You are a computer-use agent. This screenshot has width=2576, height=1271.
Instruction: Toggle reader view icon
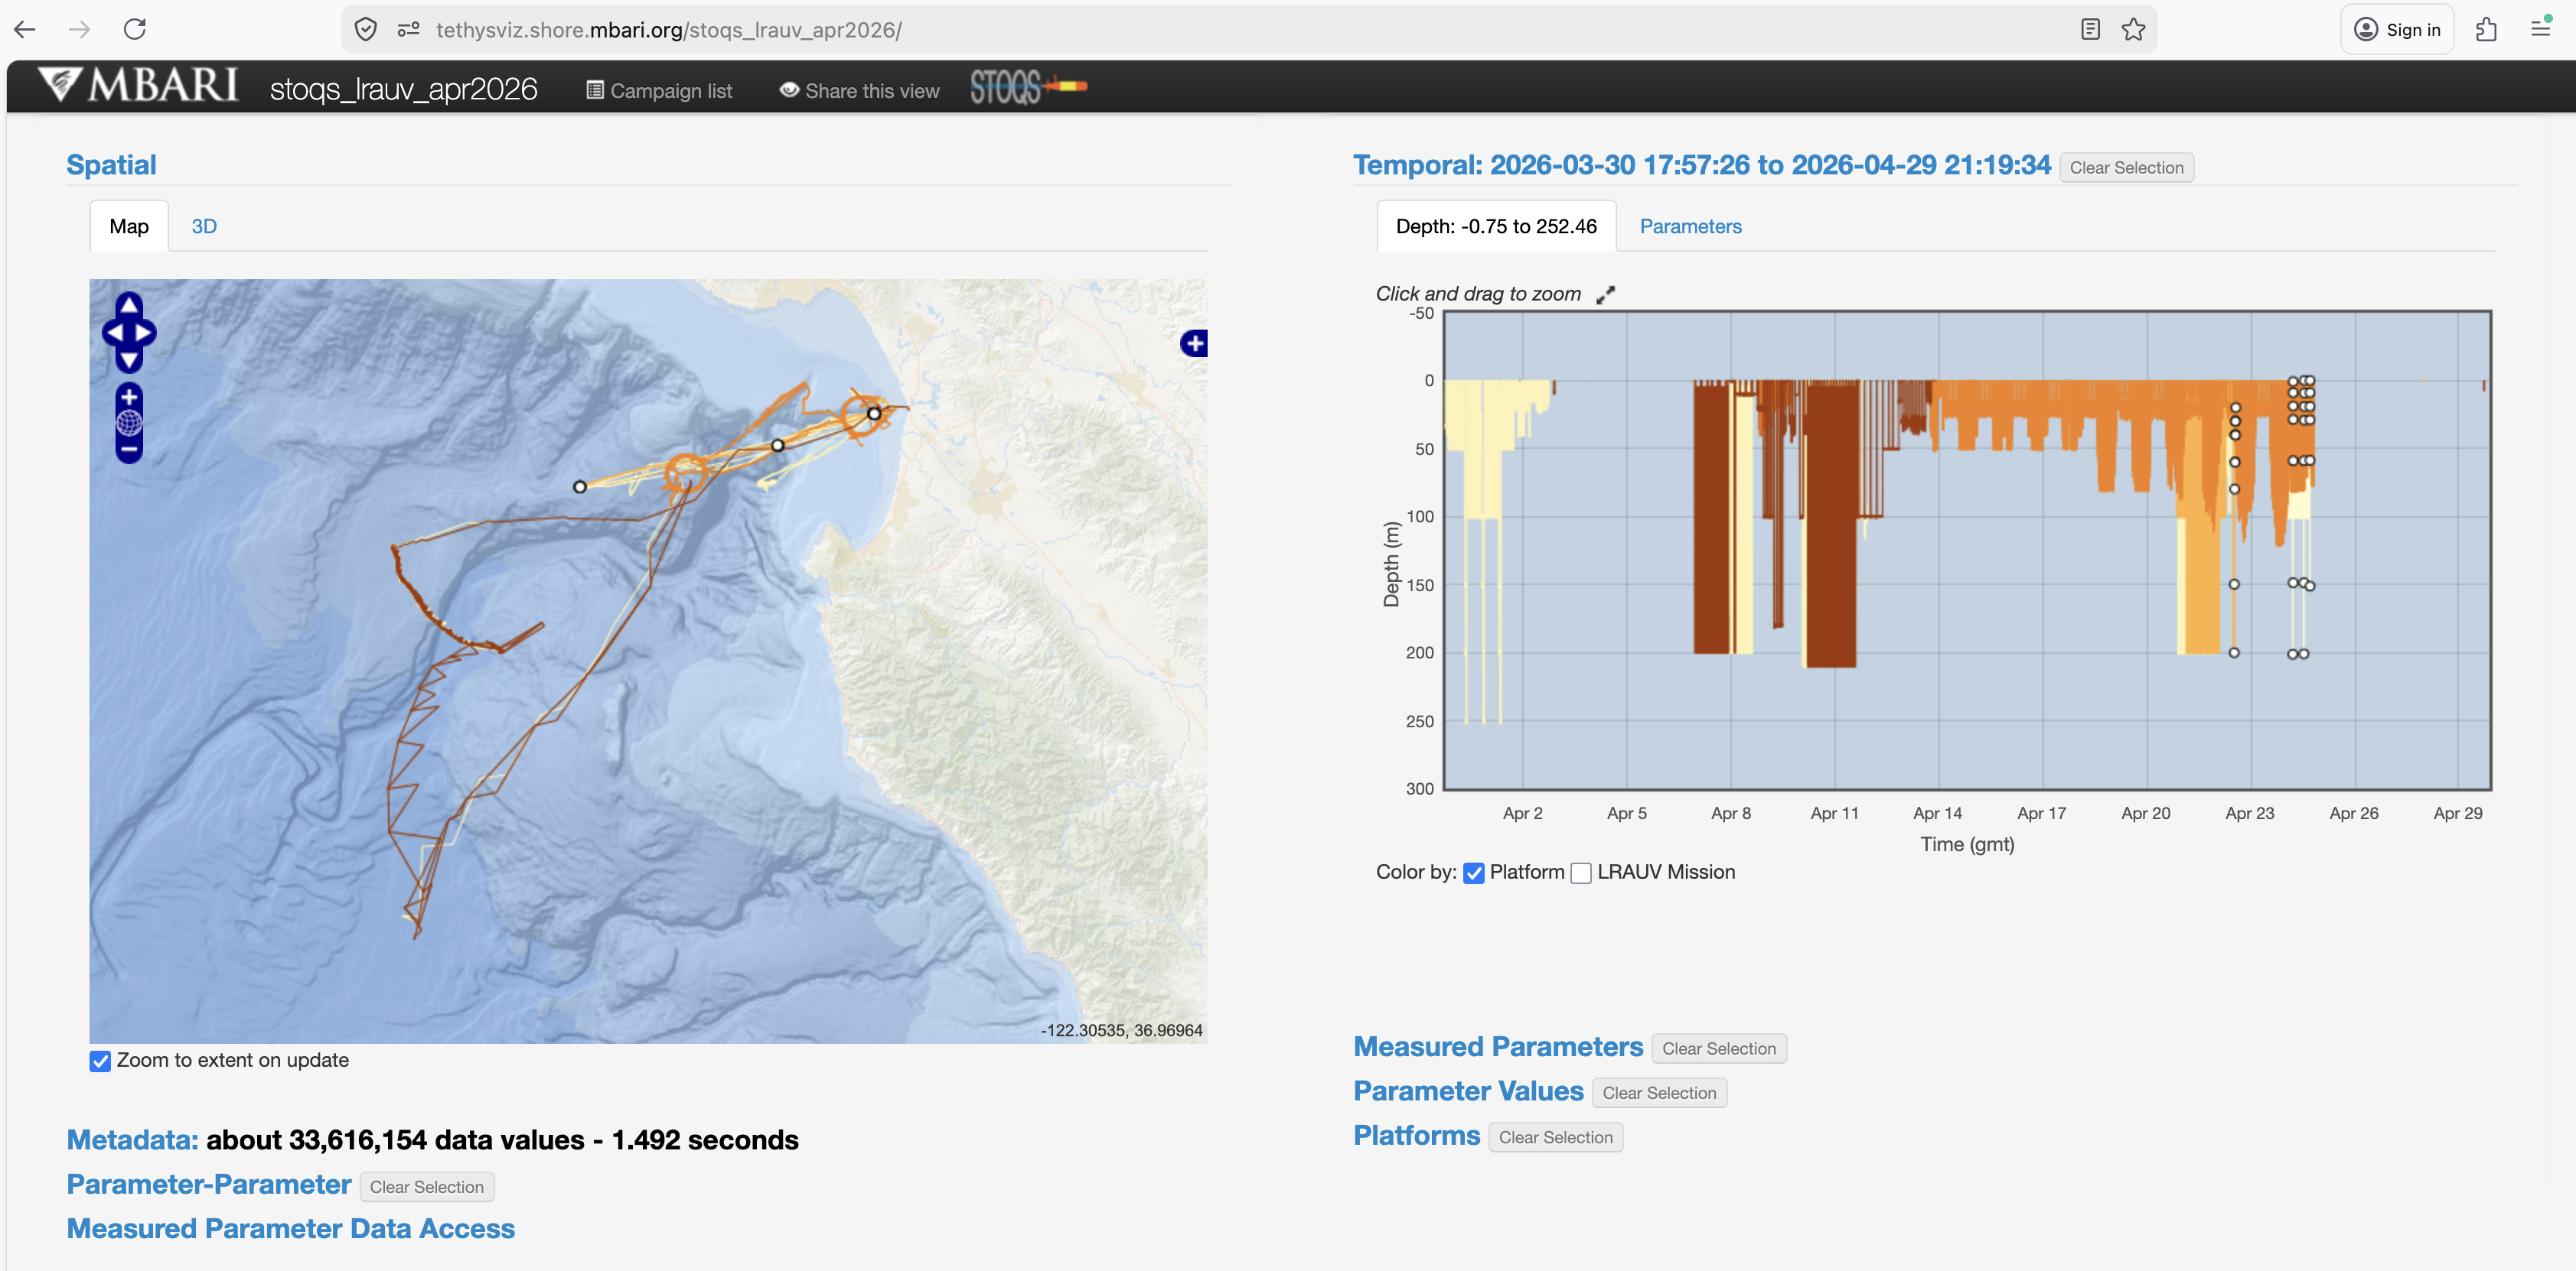[x=2090, y=30]
